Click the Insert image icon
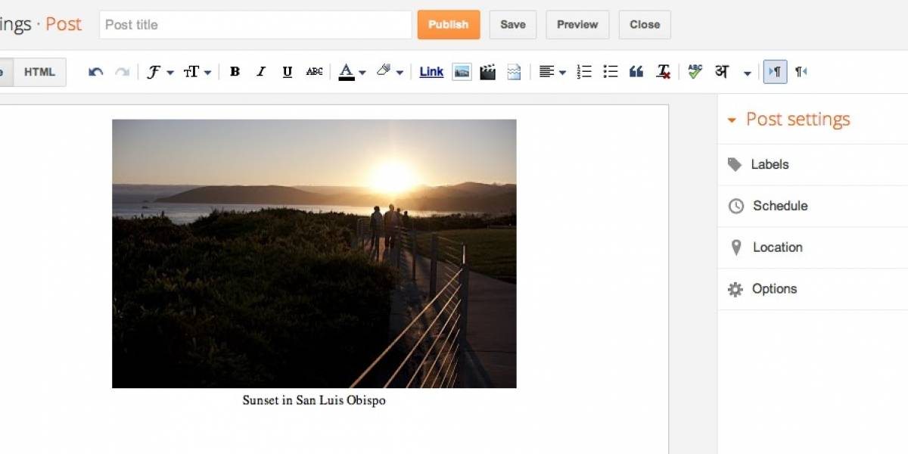Image resolution: width=908 pixels, height=454 pixels. (462, 72)
